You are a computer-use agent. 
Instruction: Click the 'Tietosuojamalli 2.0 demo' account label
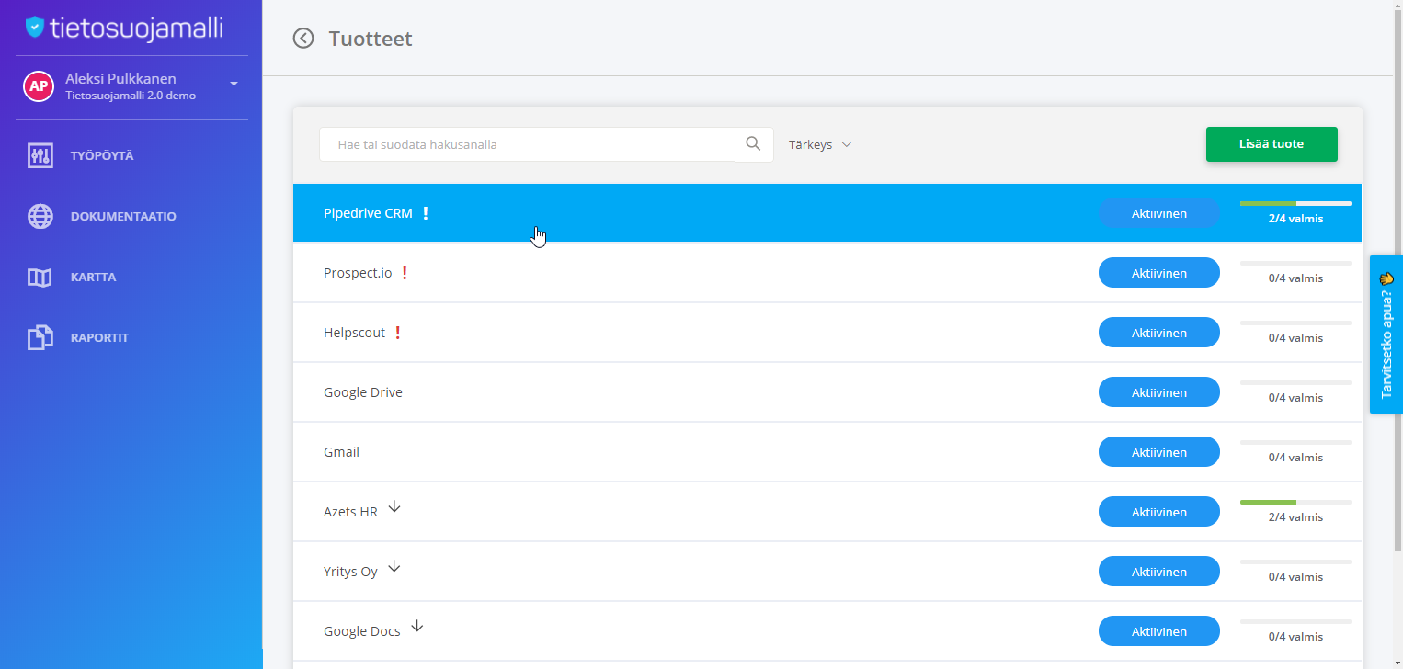point(131,96)
